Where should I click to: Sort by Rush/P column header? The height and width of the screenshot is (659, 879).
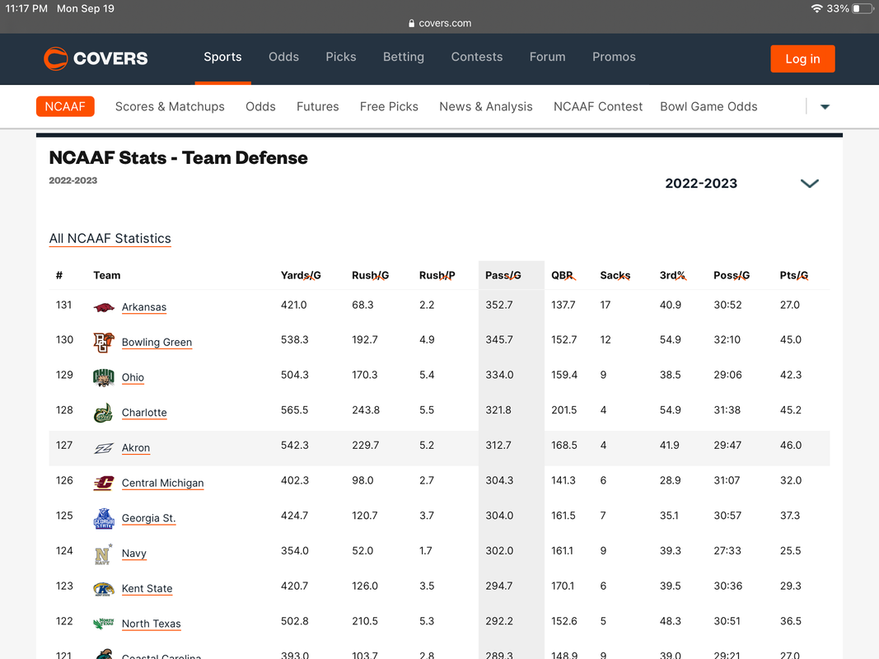coord(437,275)
